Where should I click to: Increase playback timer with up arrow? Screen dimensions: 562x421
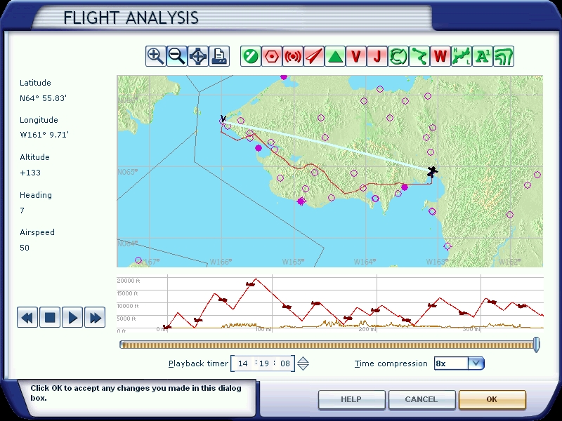(x=303, y=360)
